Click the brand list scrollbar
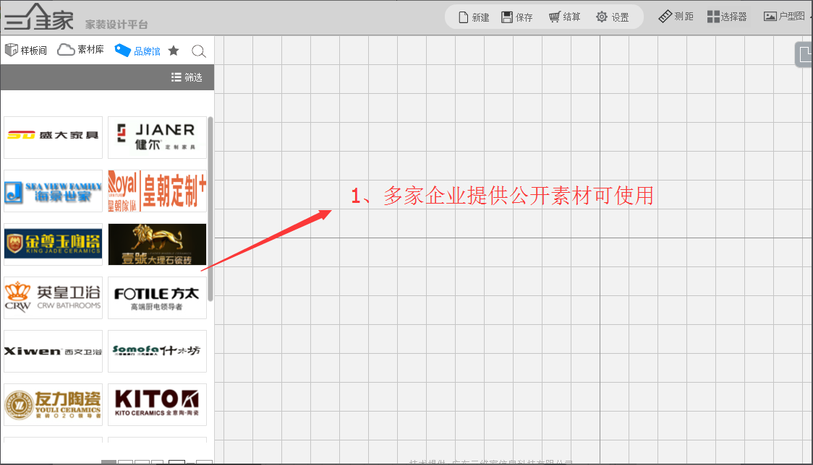The image size is (813, 465). tap(210, 209)
